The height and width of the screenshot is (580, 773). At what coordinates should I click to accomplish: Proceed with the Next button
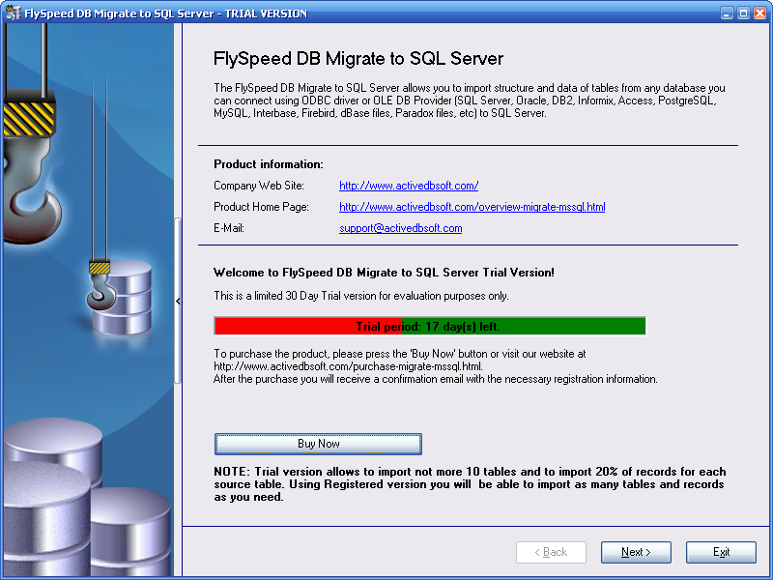tap(636, 552)
